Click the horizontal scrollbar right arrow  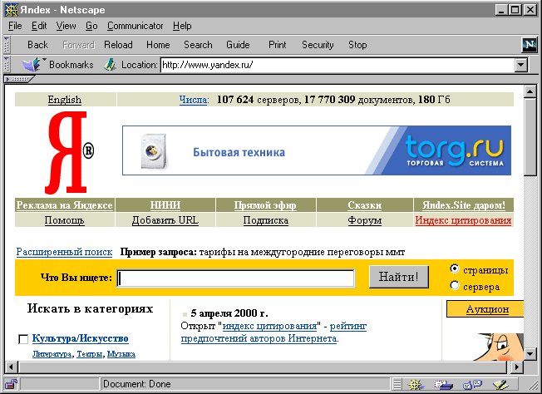click(x=517, y=367)
